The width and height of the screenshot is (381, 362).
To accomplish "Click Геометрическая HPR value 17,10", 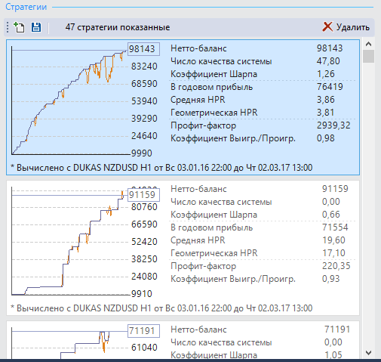I will coord(333,253).
